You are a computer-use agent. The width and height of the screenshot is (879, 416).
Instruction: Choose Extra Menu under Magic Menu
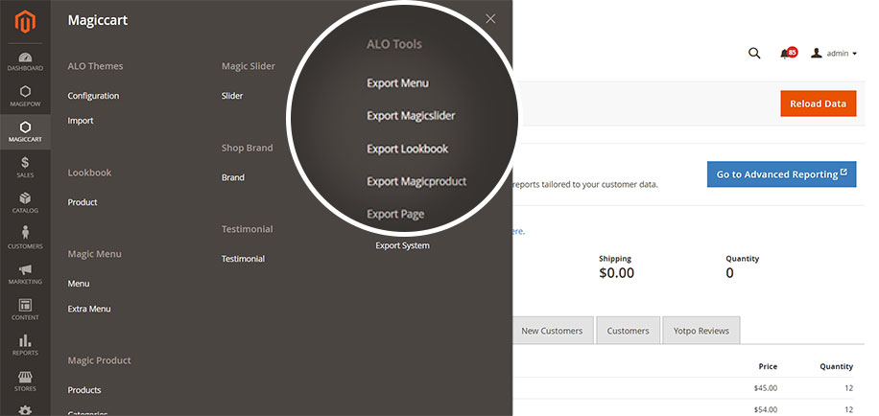coord(89,309)
